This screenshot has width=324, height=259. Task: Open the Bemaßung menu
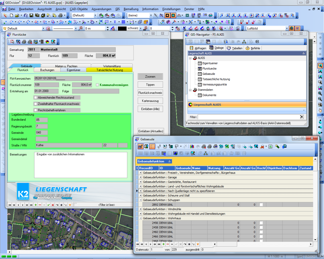coord(131,9)
